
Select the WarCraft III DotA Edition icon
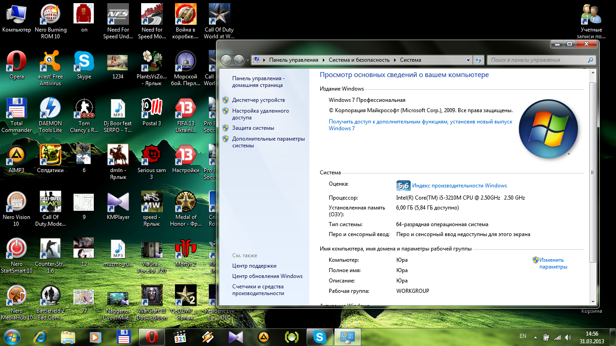tap(152, 302)
